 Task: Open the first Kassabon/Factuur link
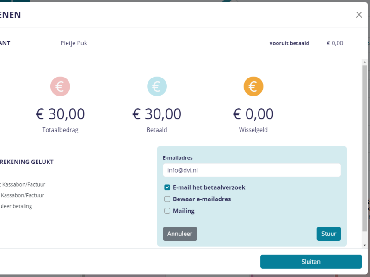click(23, 184)
